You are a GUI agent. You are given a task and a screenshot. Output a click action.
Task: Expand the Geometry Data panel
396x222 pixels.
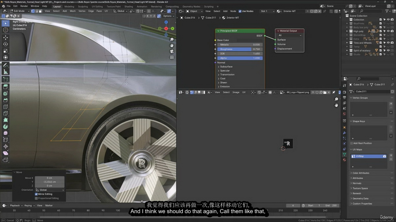(x=360, y=199)
